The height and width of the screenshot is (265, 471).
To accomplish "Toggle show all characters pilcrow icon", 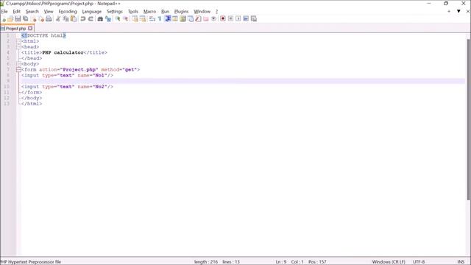I will pyautogui.click(x=160, y=19).
